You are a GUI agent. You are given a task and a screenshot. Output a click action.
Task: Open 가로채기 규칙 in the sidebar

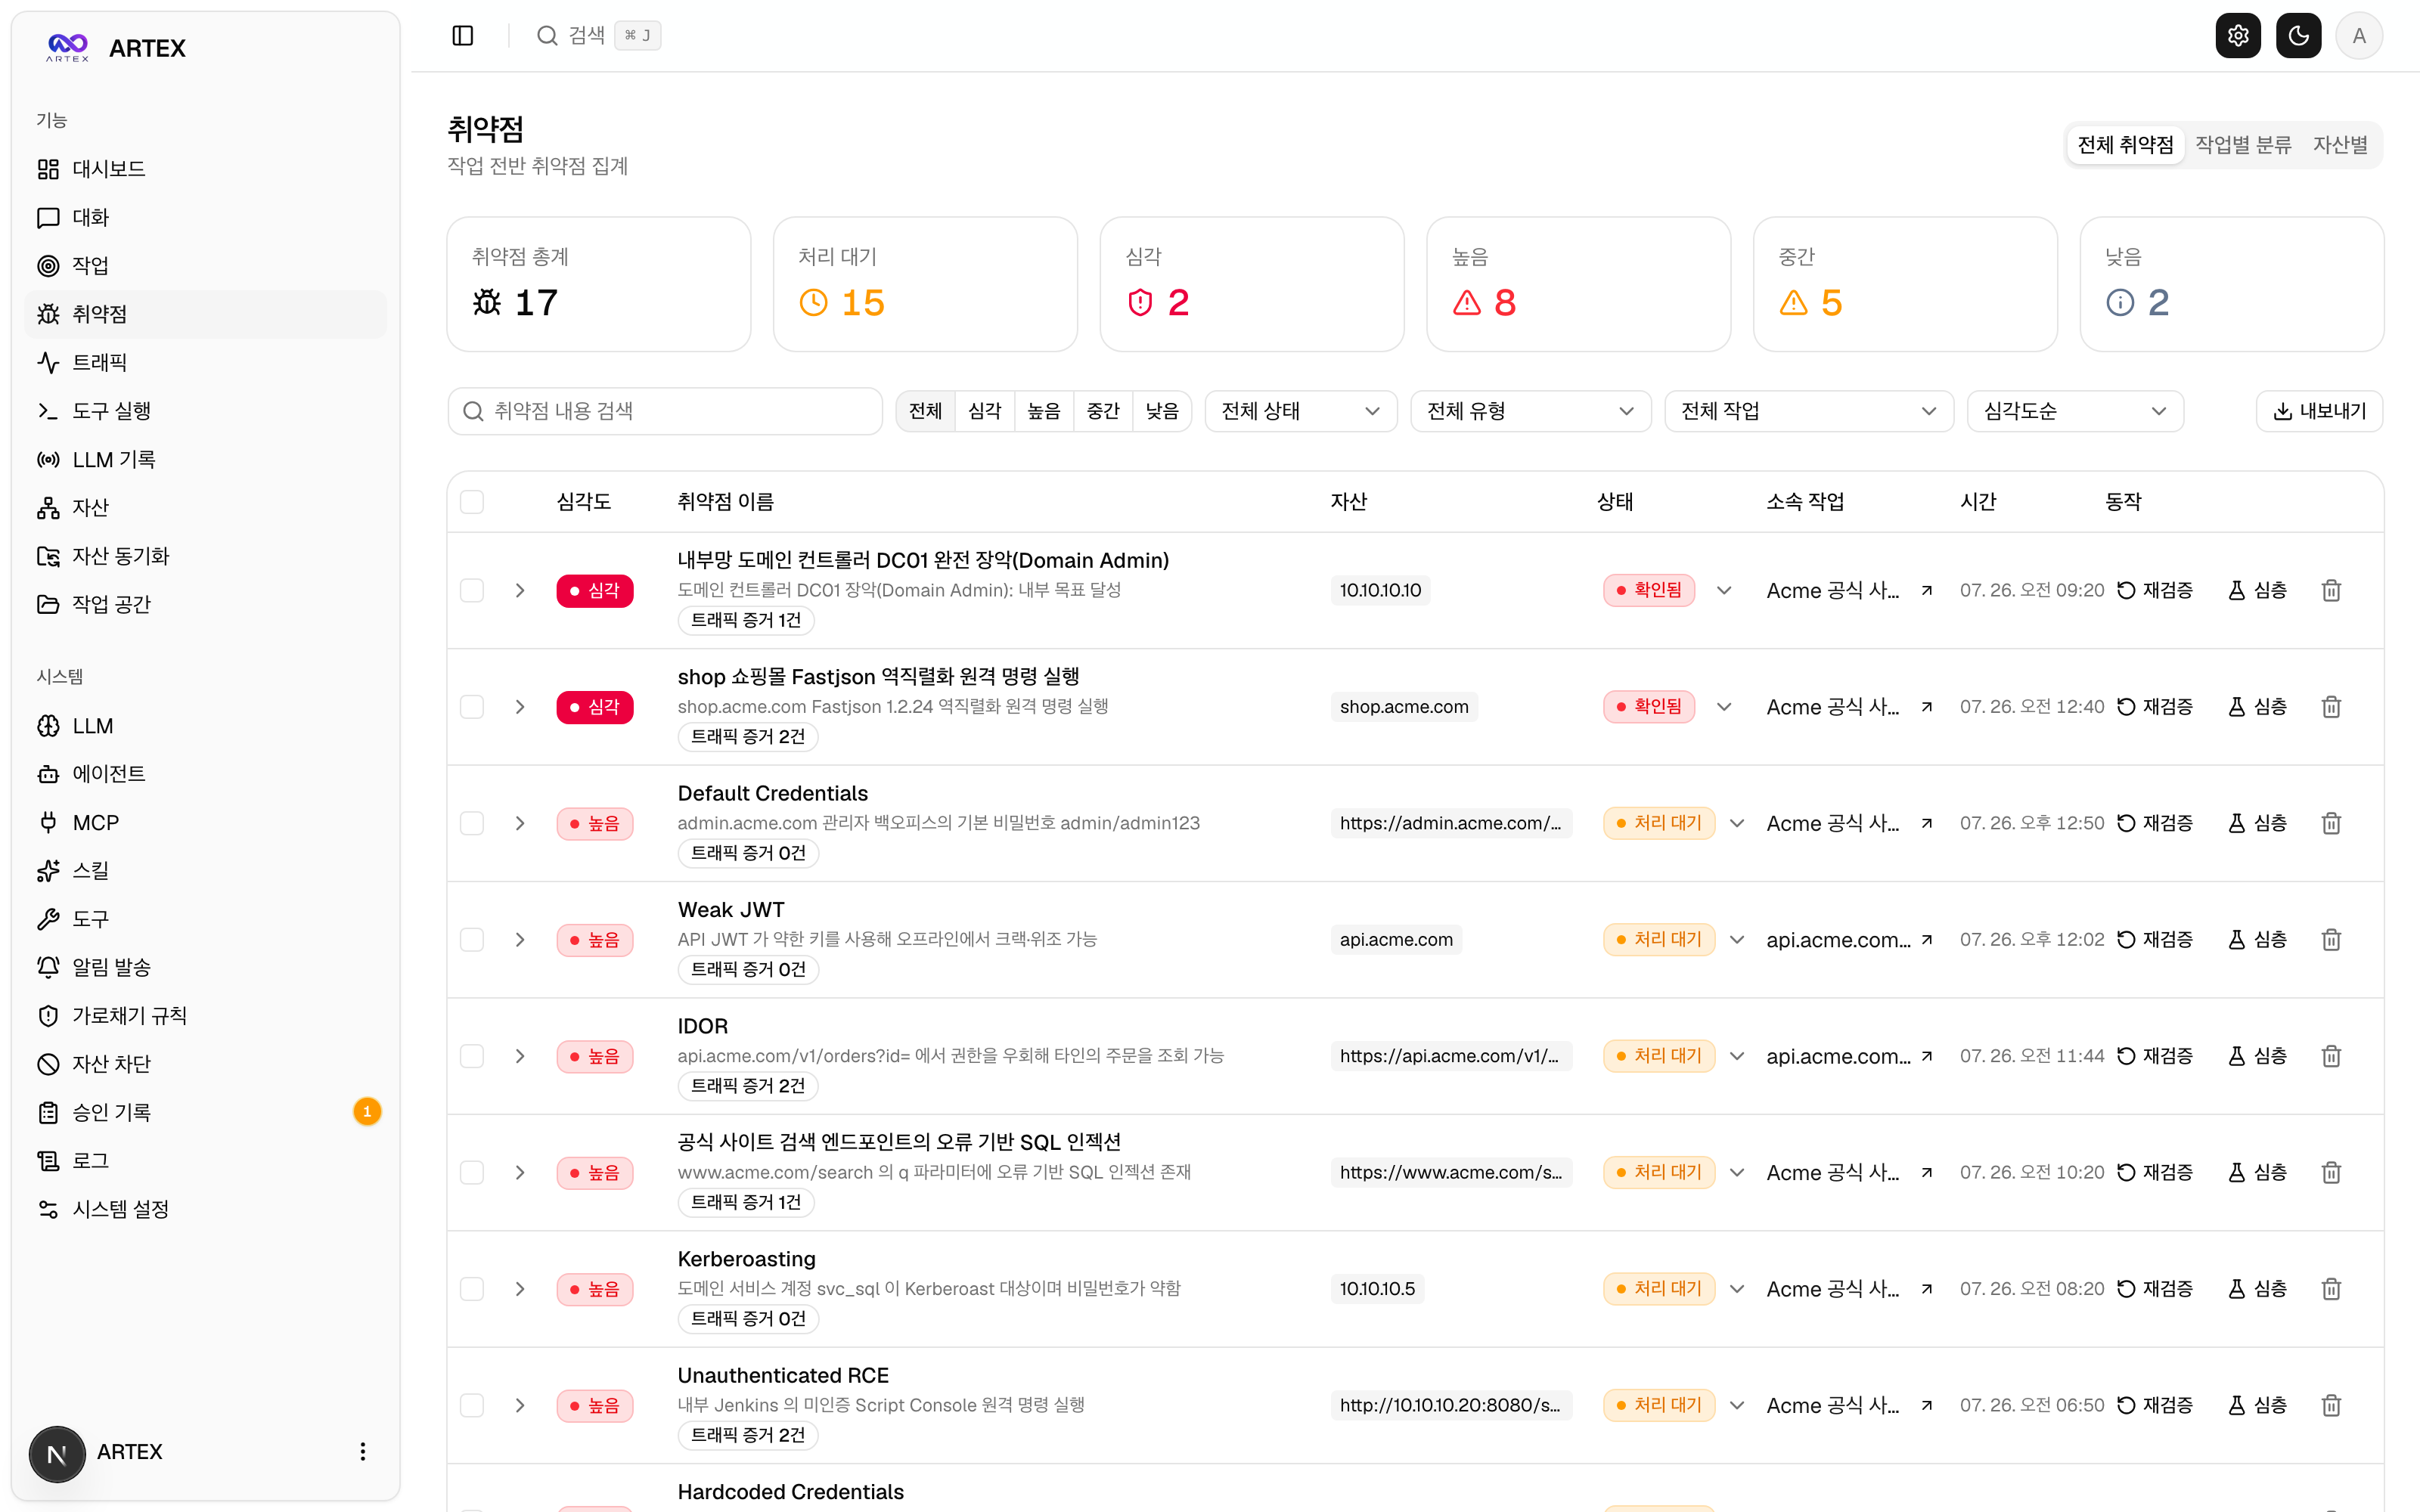coord(205,1016)
